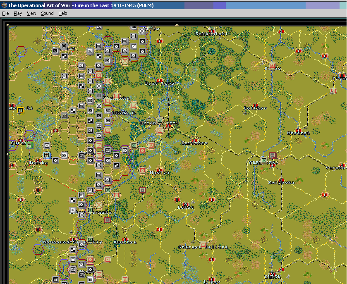This screenshot has height=284, width=347.
Task: Select the Soviet unit counter below Plavsk
Action: (x=333, y=91)
